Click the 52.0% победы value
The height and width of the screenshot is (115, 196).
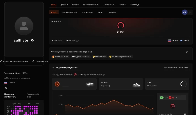(x=72, y=41)
